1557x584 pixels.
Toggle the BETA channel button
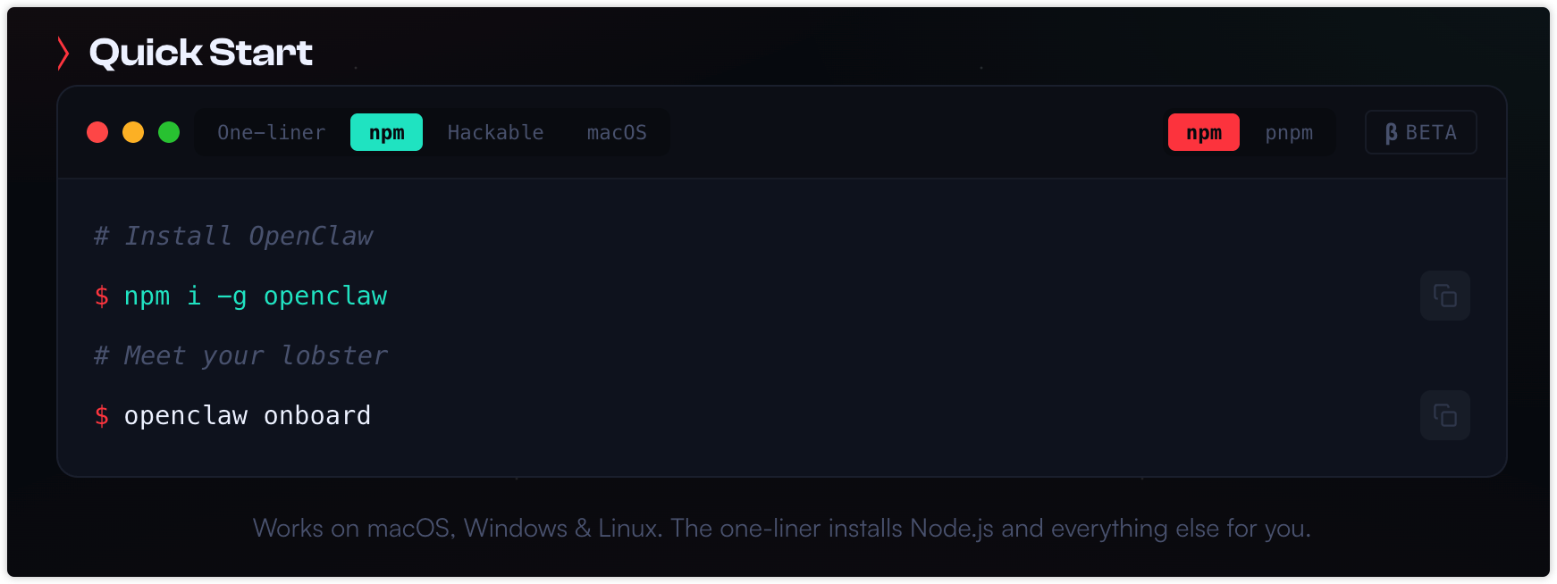click(1420, 132)
